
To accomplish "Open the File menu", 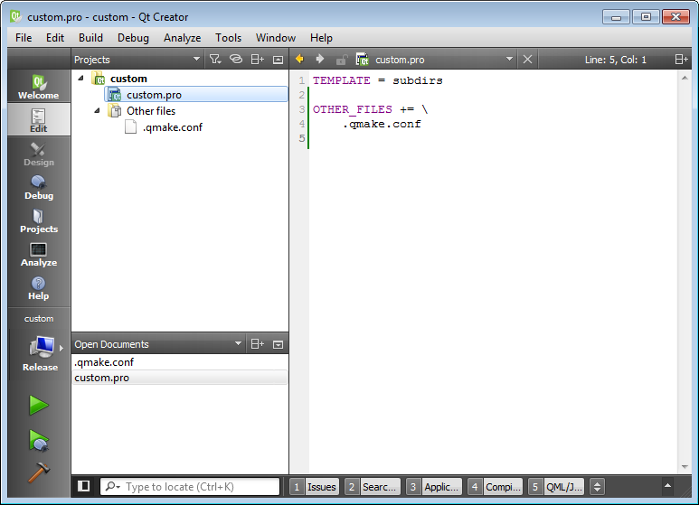I will [x=24, y=38].
